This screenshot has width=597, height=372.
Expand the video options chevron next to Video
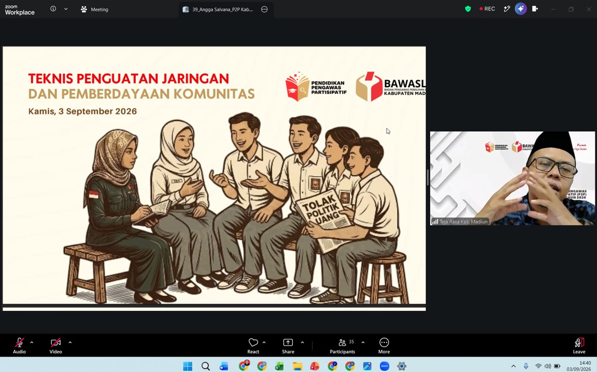point(70,342)
